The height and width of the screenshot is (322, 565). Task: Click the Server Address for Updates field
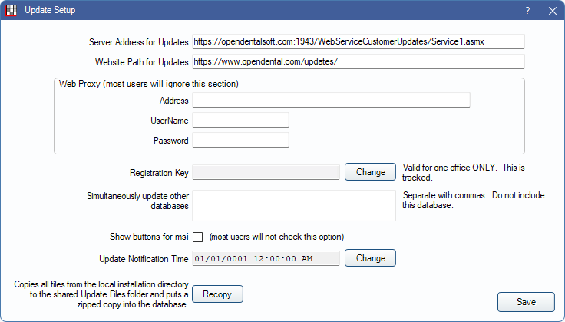pos(358,41)
